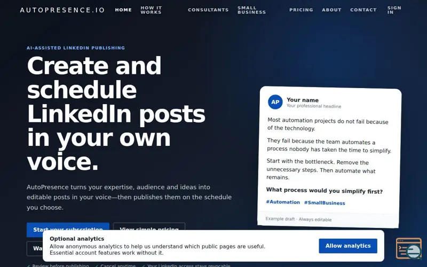427x267 pixels.
Task: Click the 'Optional analytics' banner heading
Action: 77,239
